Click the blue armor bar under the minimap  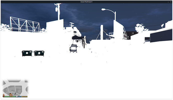click(19, 97)
